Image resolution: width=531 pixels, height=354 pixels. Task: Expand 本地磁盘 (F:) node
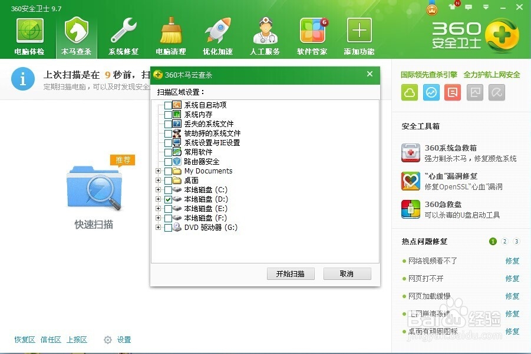pos(158,218)
